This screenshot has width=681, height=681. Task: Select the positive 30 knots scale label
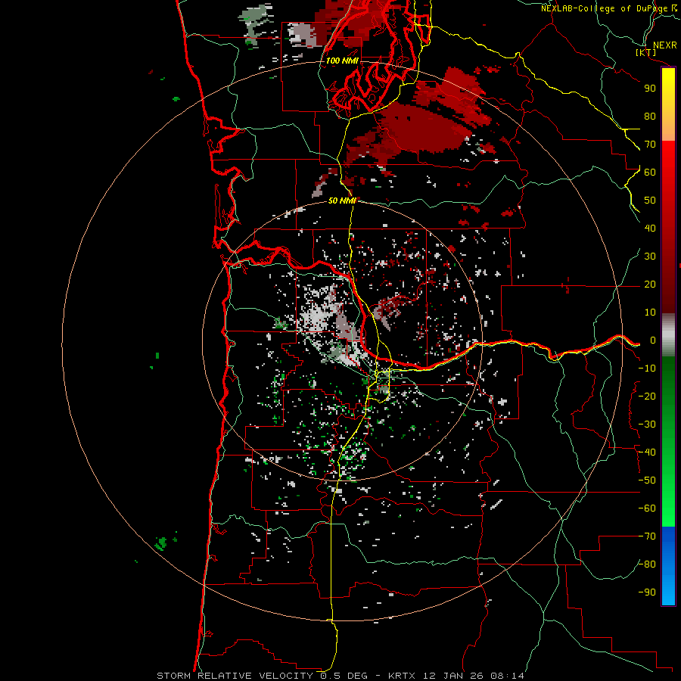(650, 257)
